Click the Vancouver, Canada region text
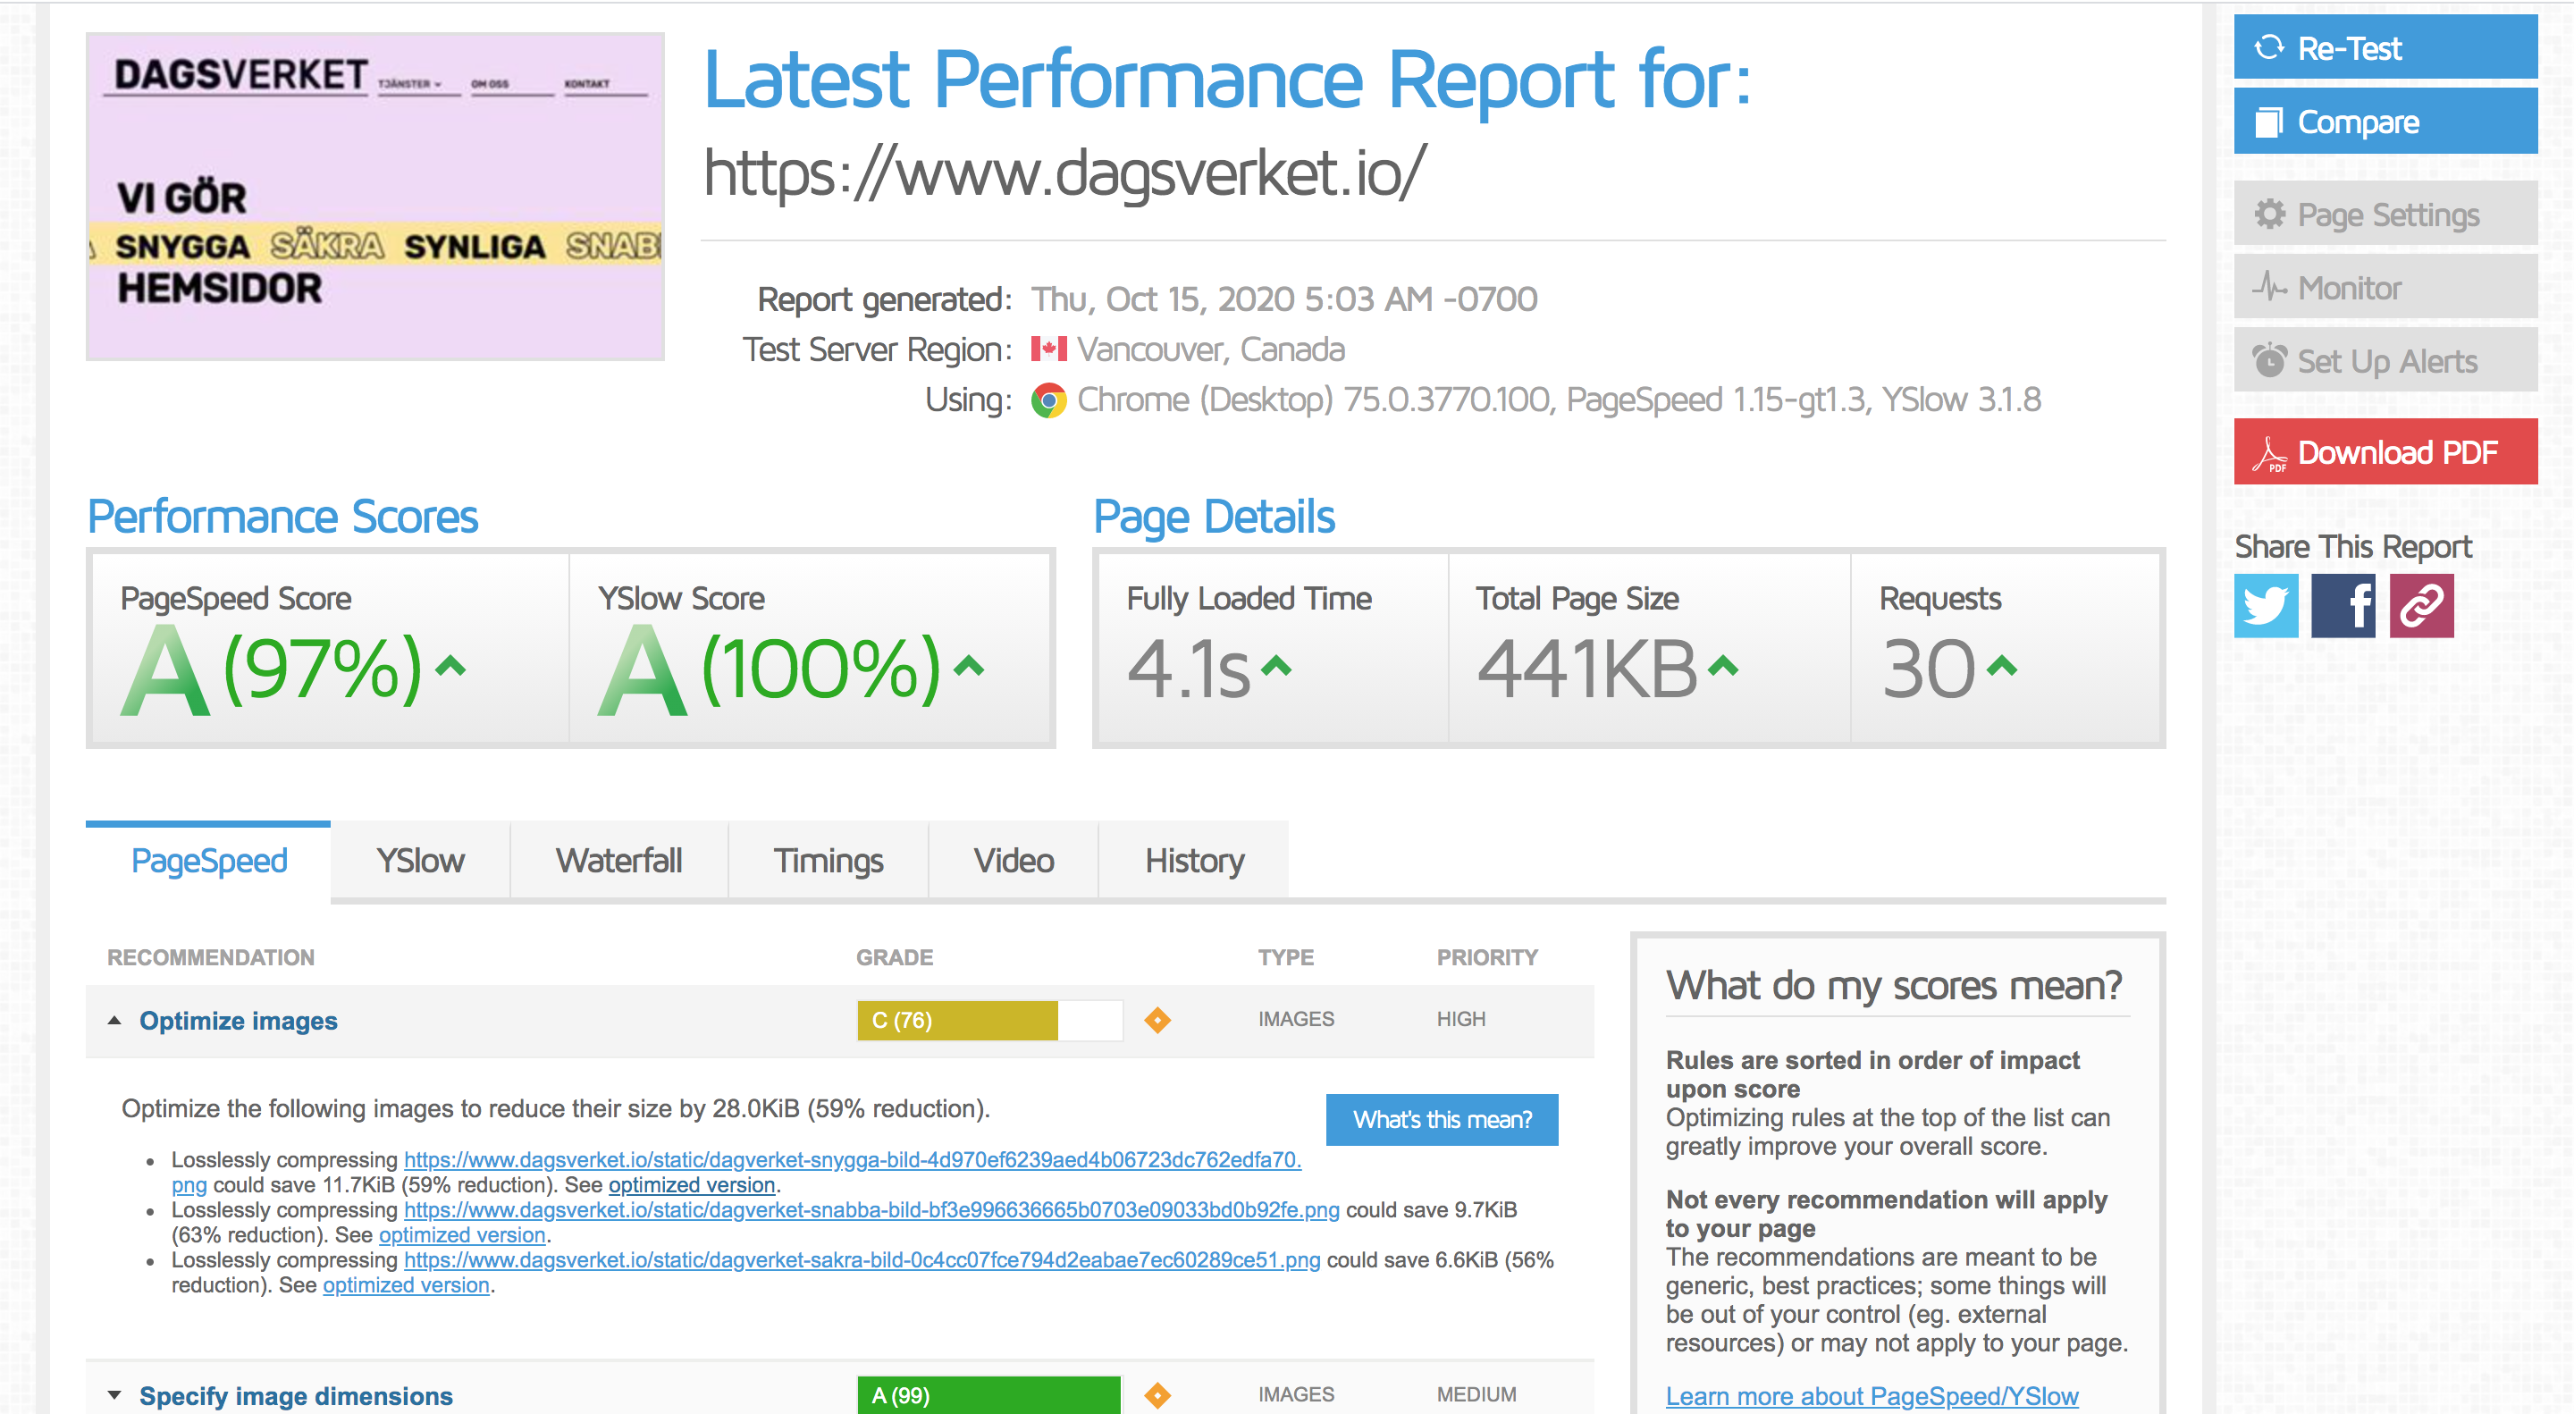2574x1414 pixels. [x=1210, y=349]
